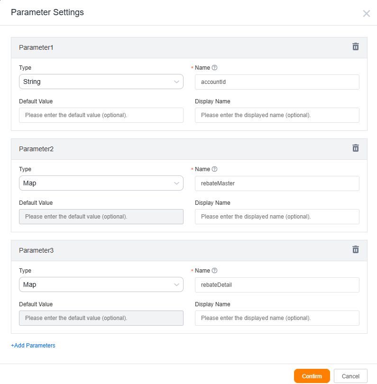This screenshot has height=384, width=377.
Task: Focus the rebateDetail name field
Action: pyautogui.click(x=277, y=284)
